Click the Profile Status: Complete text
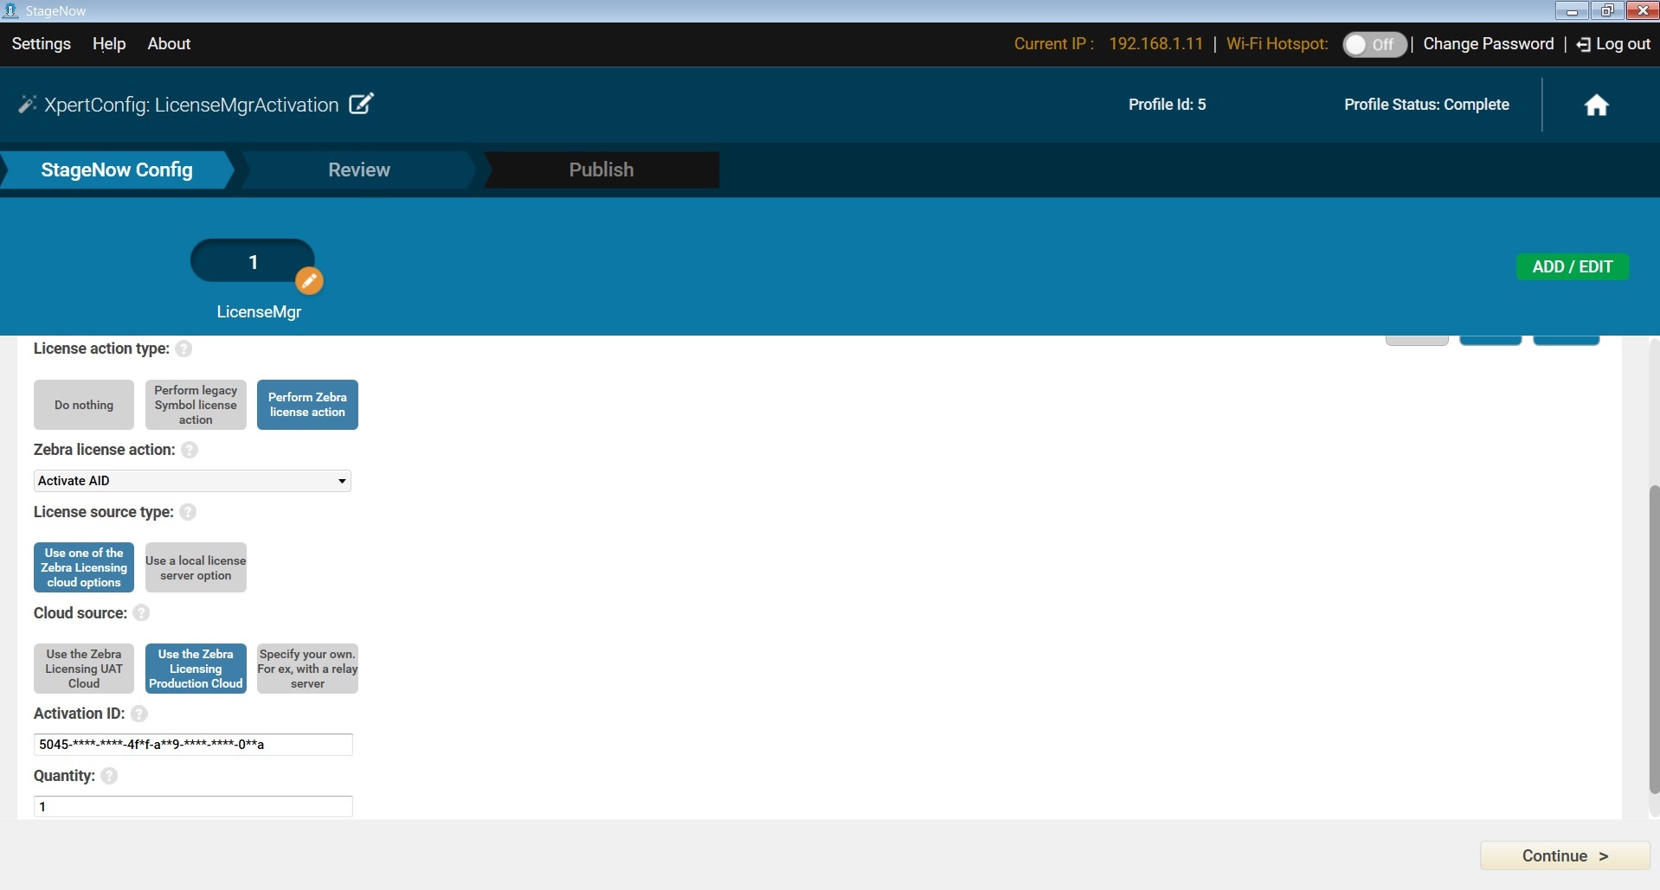1660x890 pixels. tap(1426, 105)
